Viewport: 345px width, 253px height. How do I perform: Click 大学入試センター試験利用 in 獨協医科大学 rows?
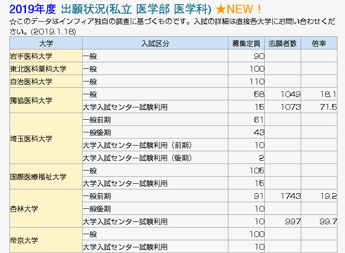point(125,107)
